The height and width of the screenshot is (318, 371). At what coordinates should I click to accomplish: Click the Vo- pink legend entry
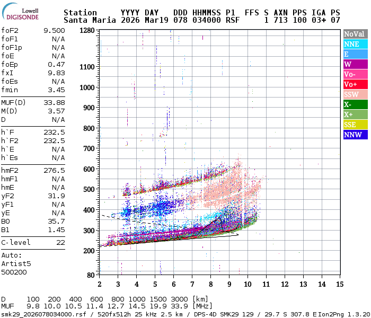pos(354,75)
